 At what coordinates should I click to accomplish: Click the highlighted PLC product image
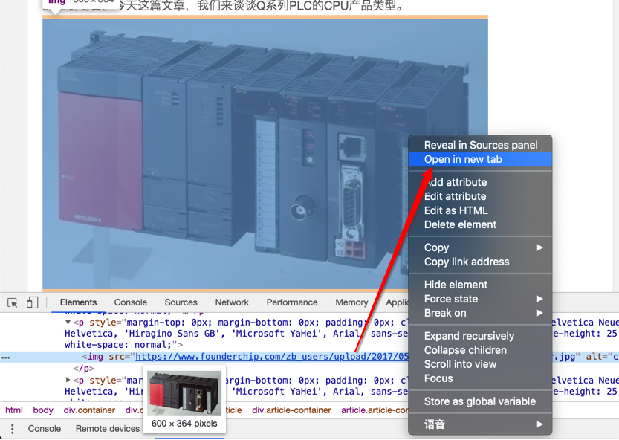tap(265, 154)
